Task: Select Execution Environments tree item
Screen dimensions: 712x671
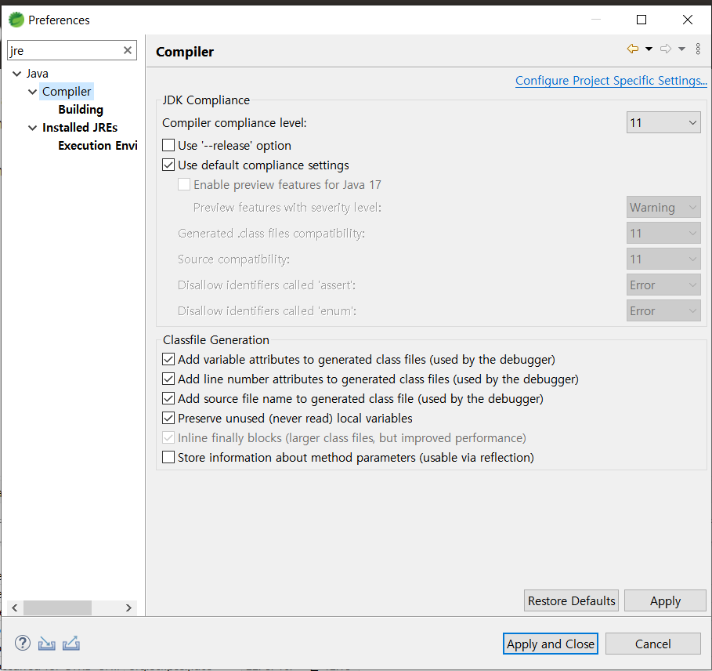Action: pyautogui.click(x=98, y=145)
